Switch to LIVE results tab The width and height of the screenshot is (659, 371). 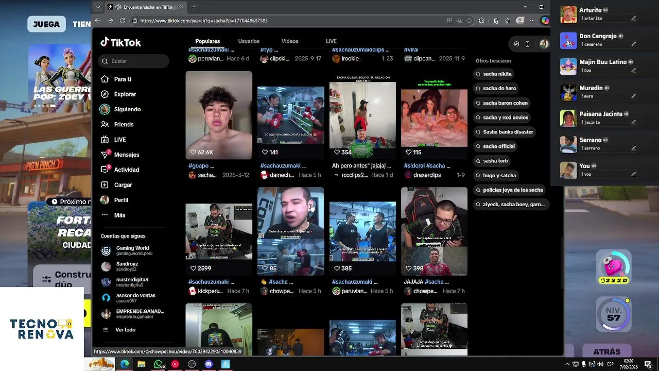click(331, 41)
